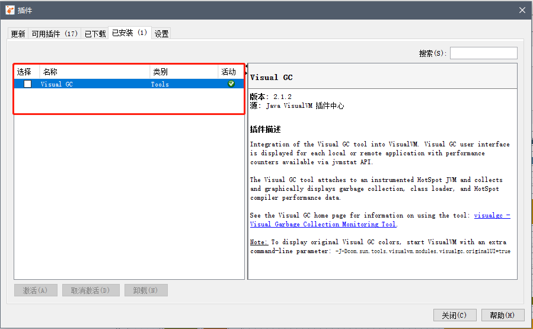
Task: Click the originalUI=true command-line parameter text
Action: coord(423,251)
